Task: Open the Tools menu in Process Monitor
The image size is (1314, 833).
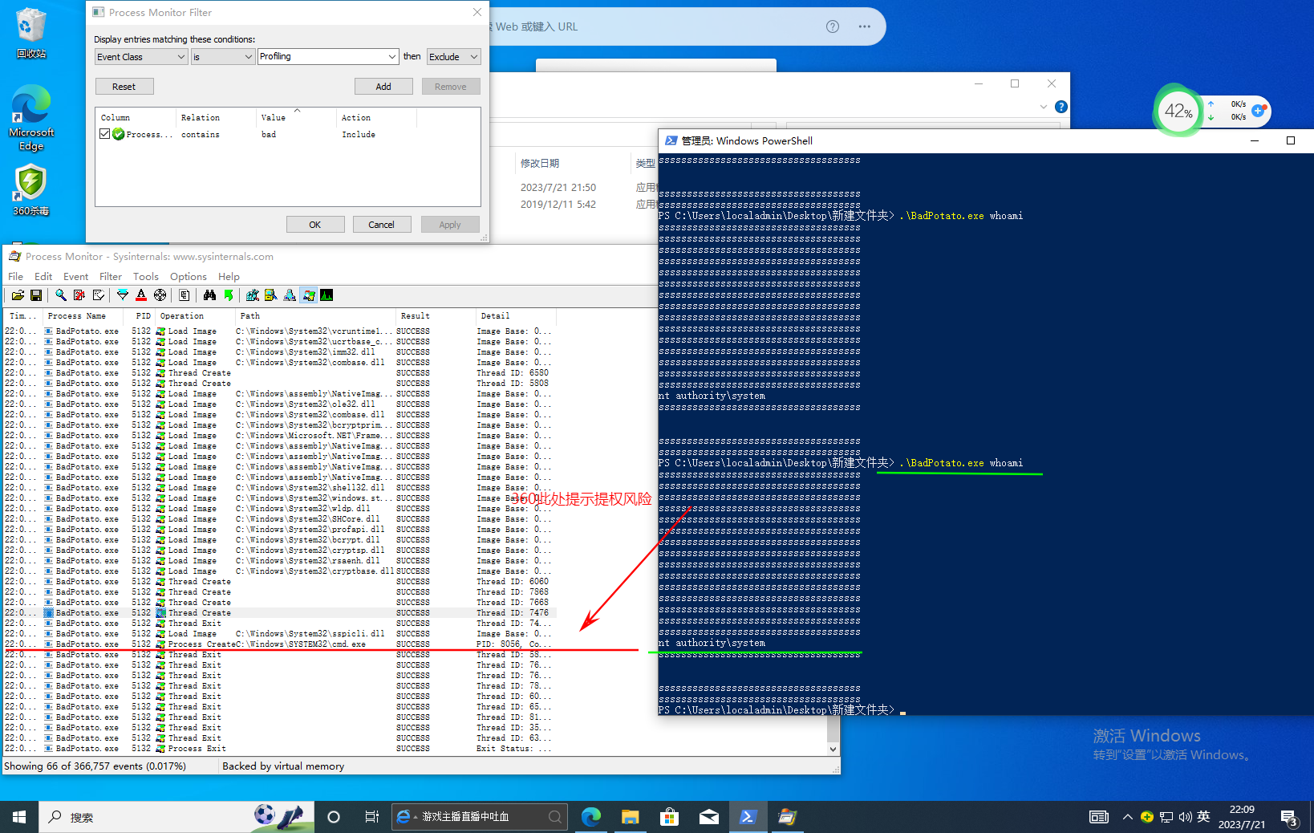Action: (x=146, y=276)
